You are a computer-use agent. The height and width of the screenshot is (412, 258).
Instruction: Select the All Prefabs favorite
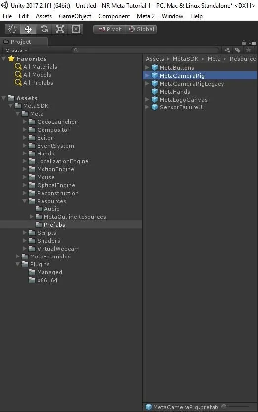coord(38,83)
